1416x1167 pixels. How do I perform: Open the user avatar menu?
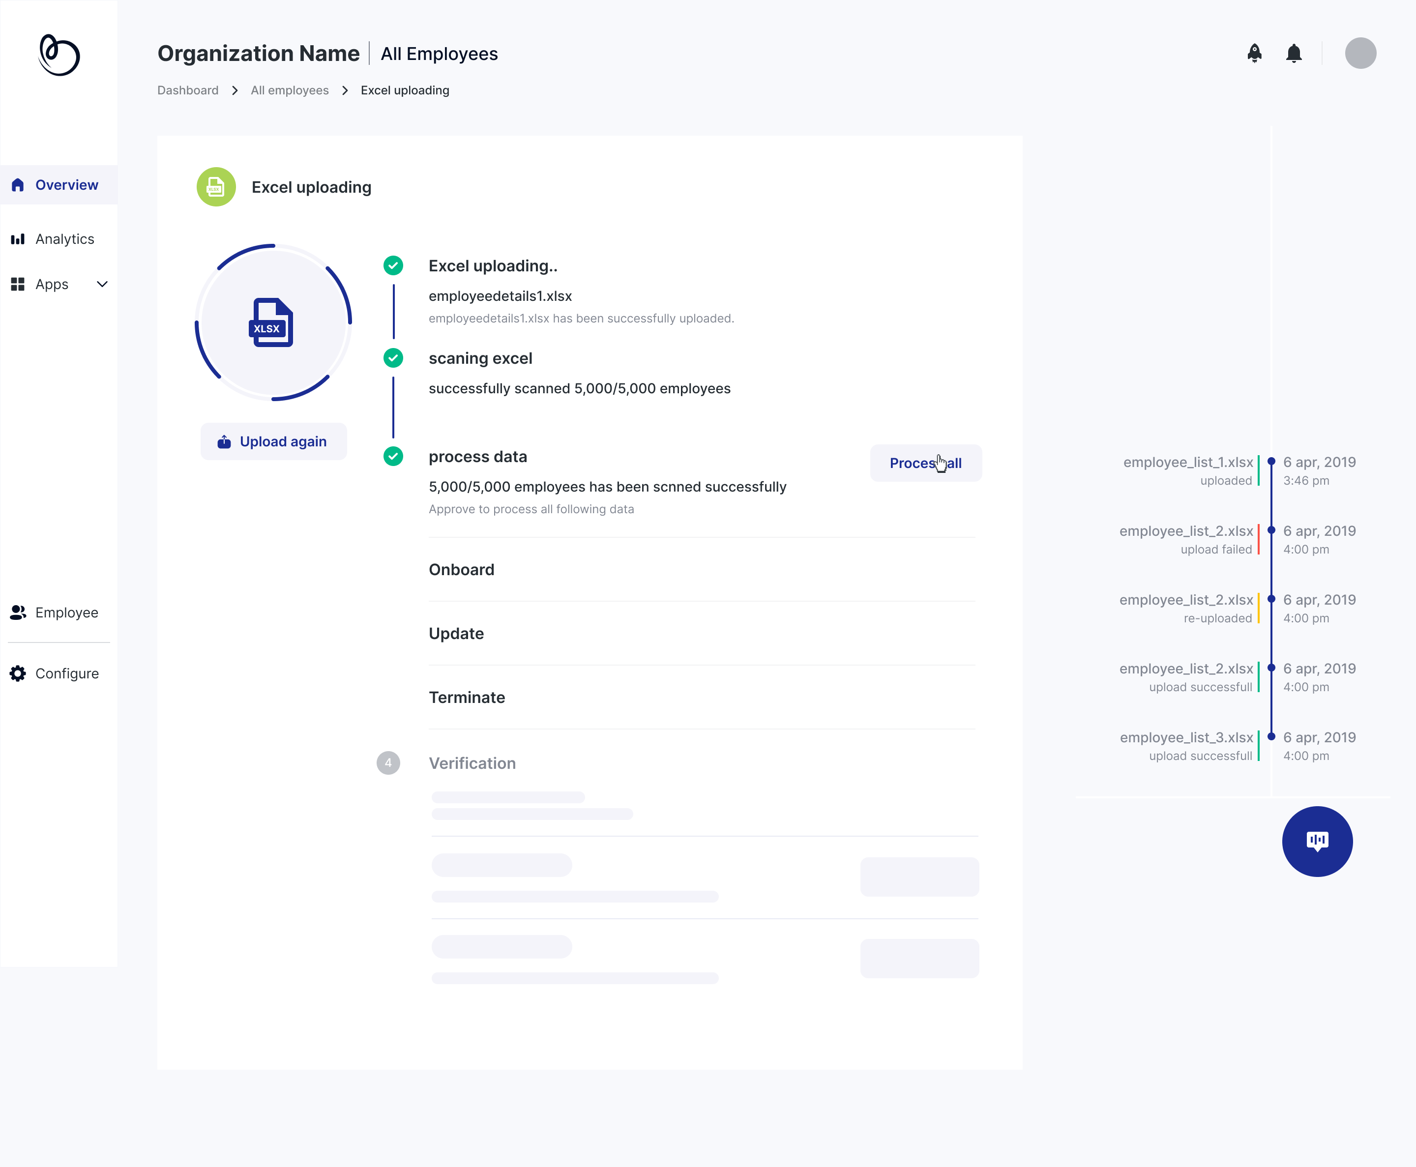pyautogui.click(x=1361, y=53)
